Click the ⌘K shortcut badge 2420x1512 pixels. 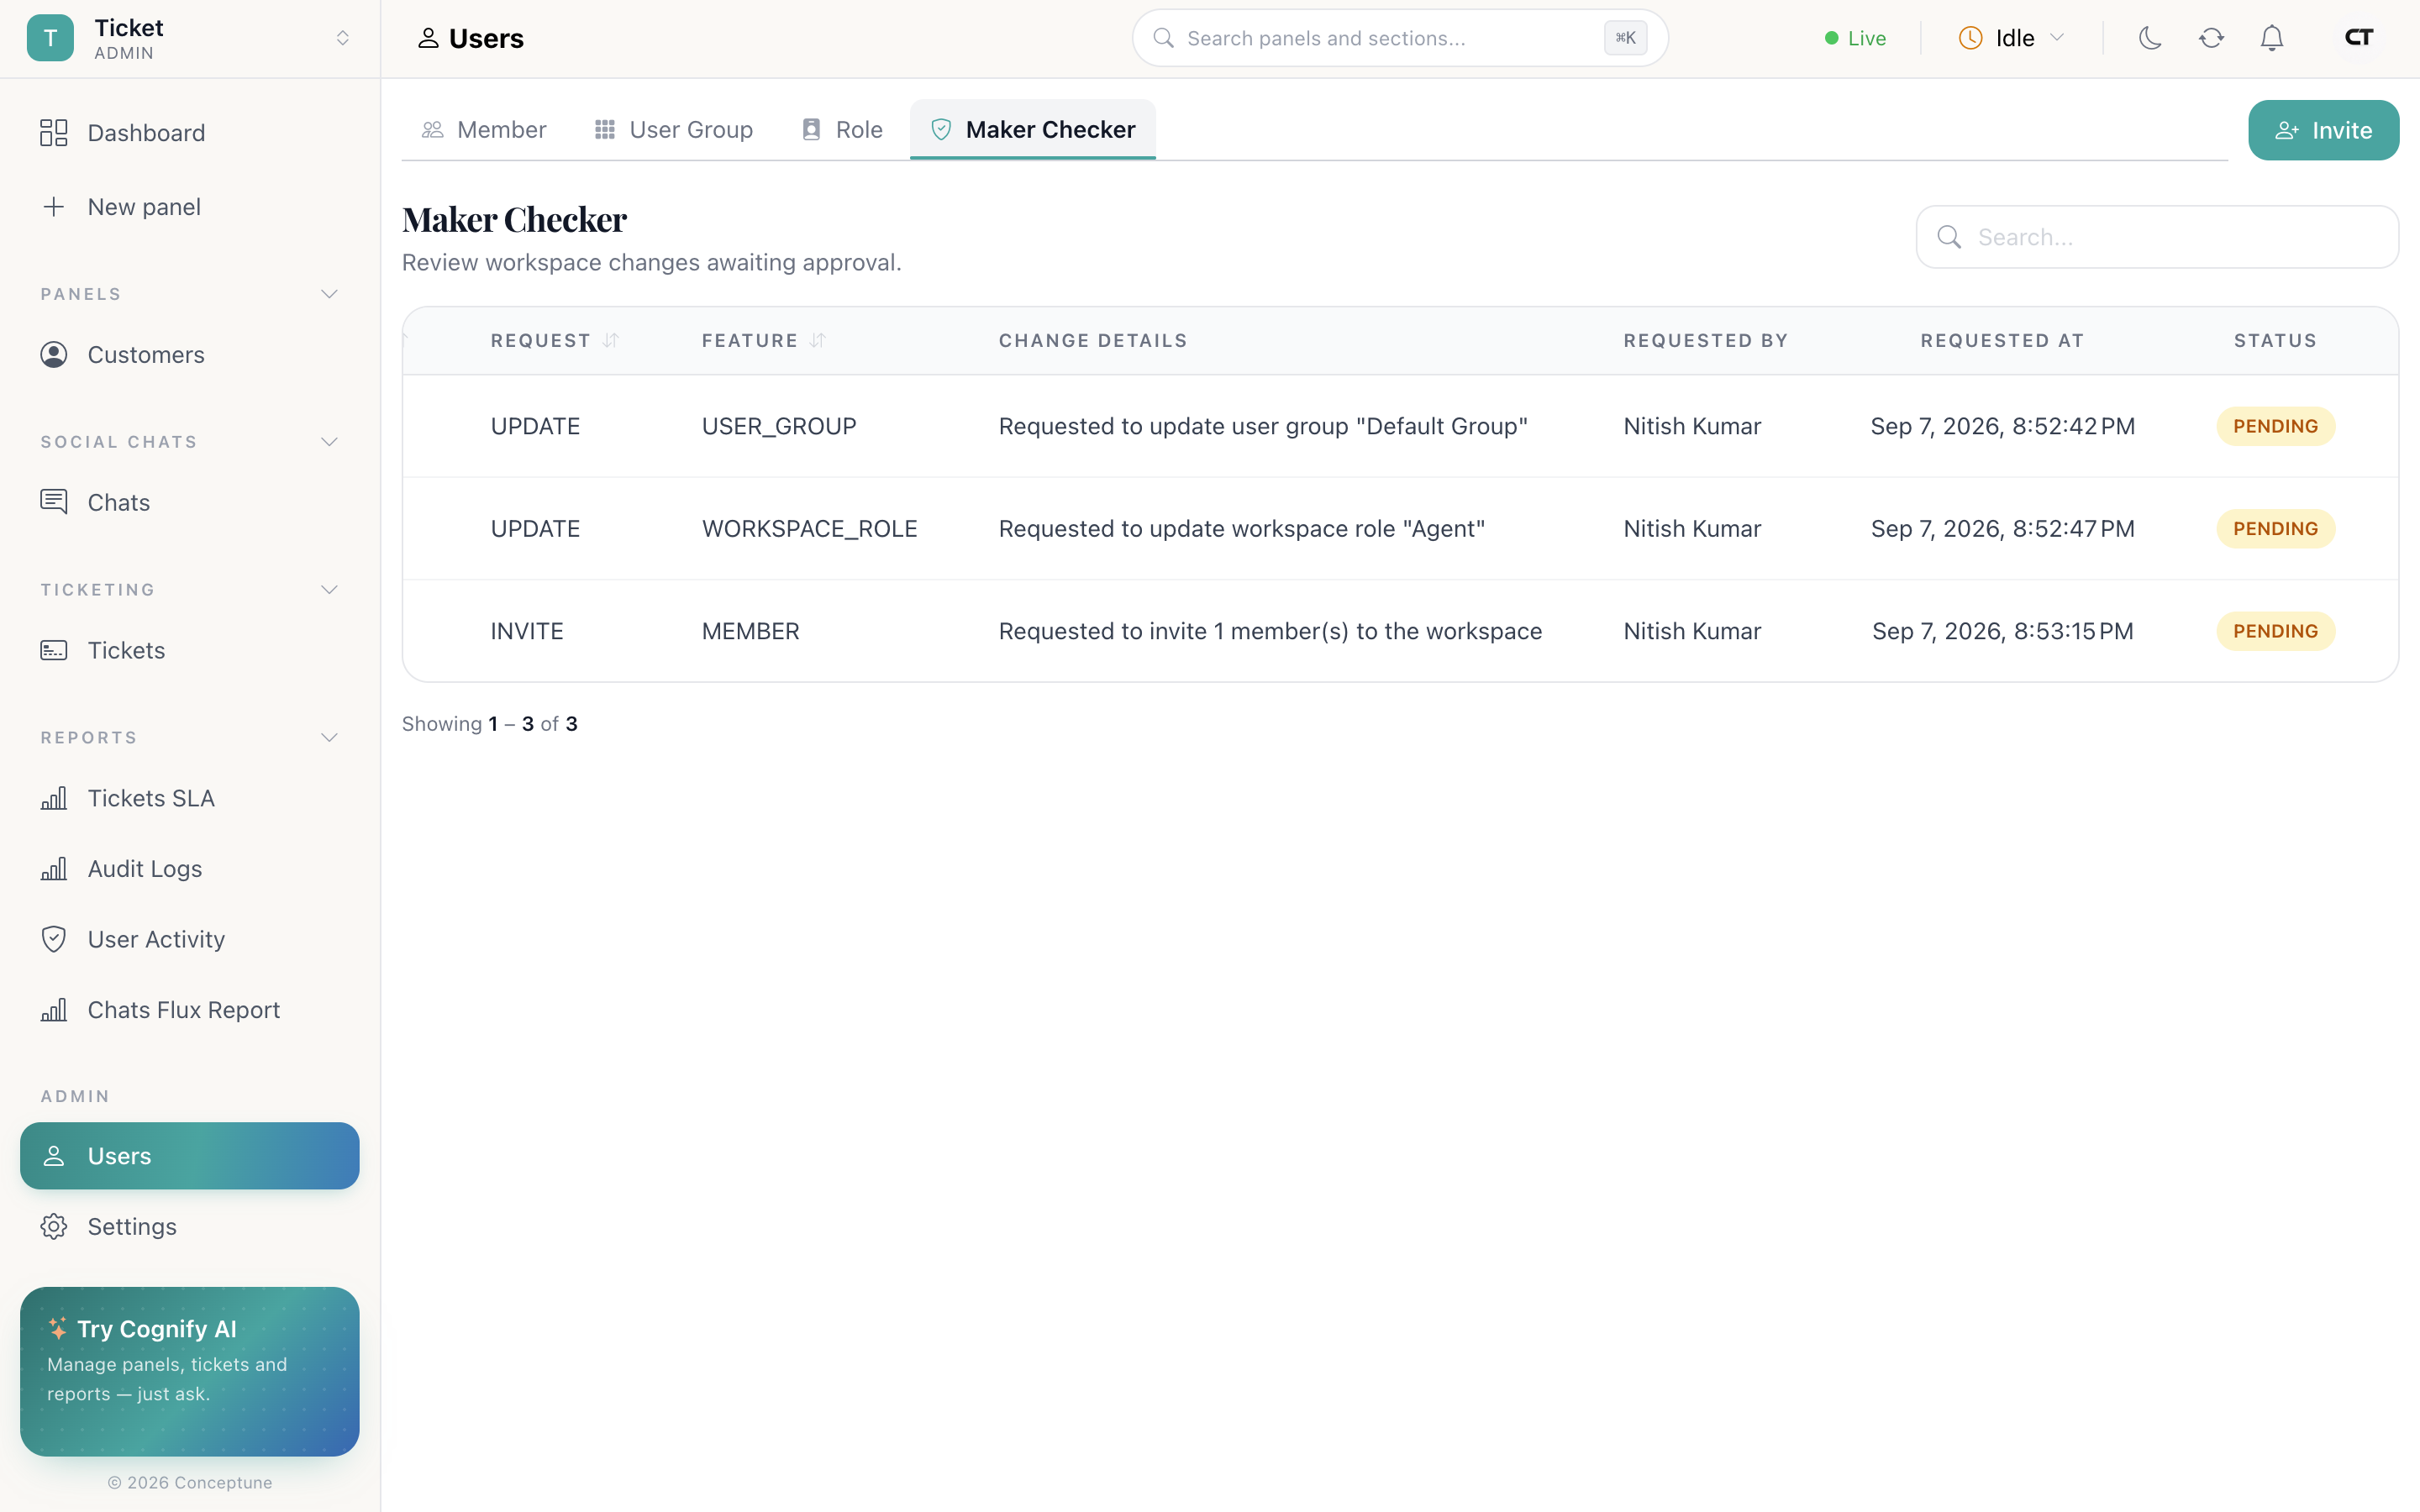click(1625, 38)
